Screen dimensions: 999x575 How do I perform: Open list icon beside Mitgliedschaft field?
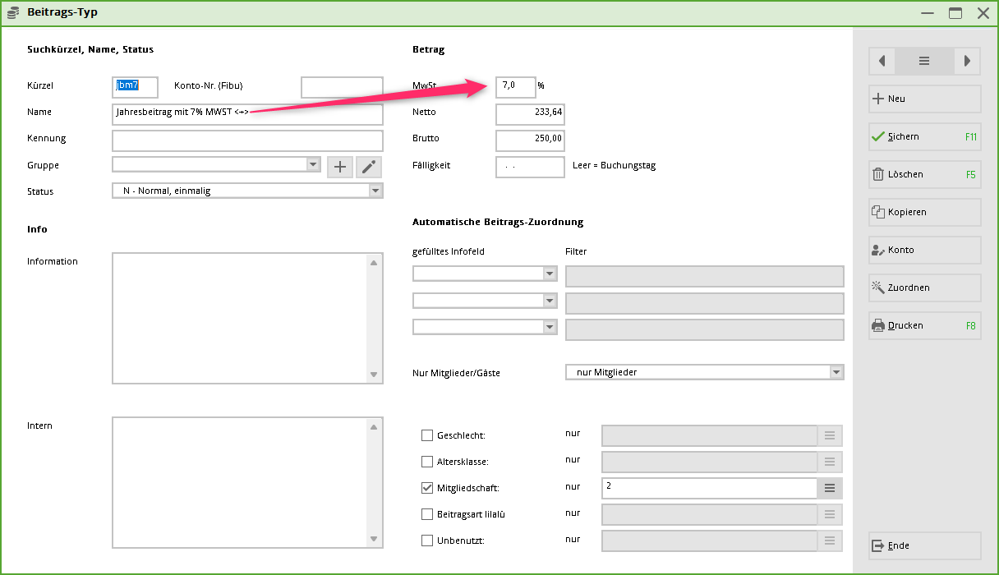(829, 488)
